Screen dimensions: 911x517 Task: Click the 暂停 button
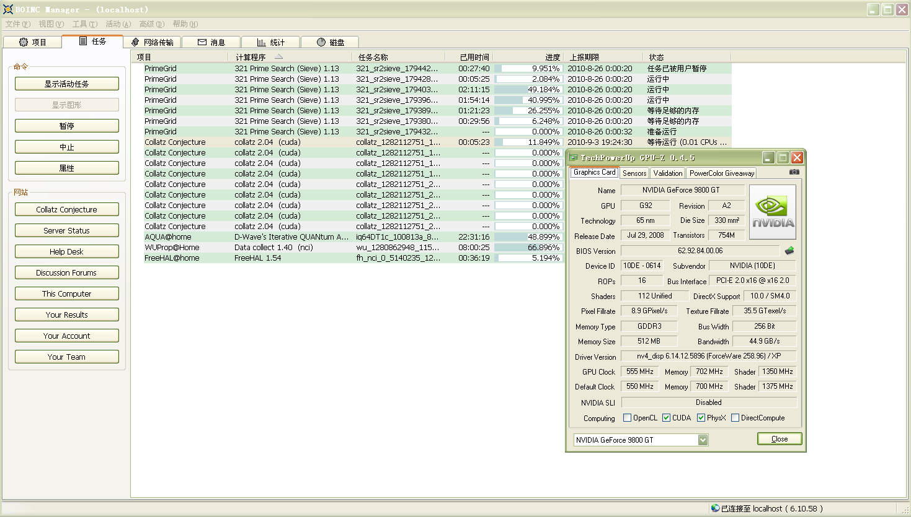(67, 126)
